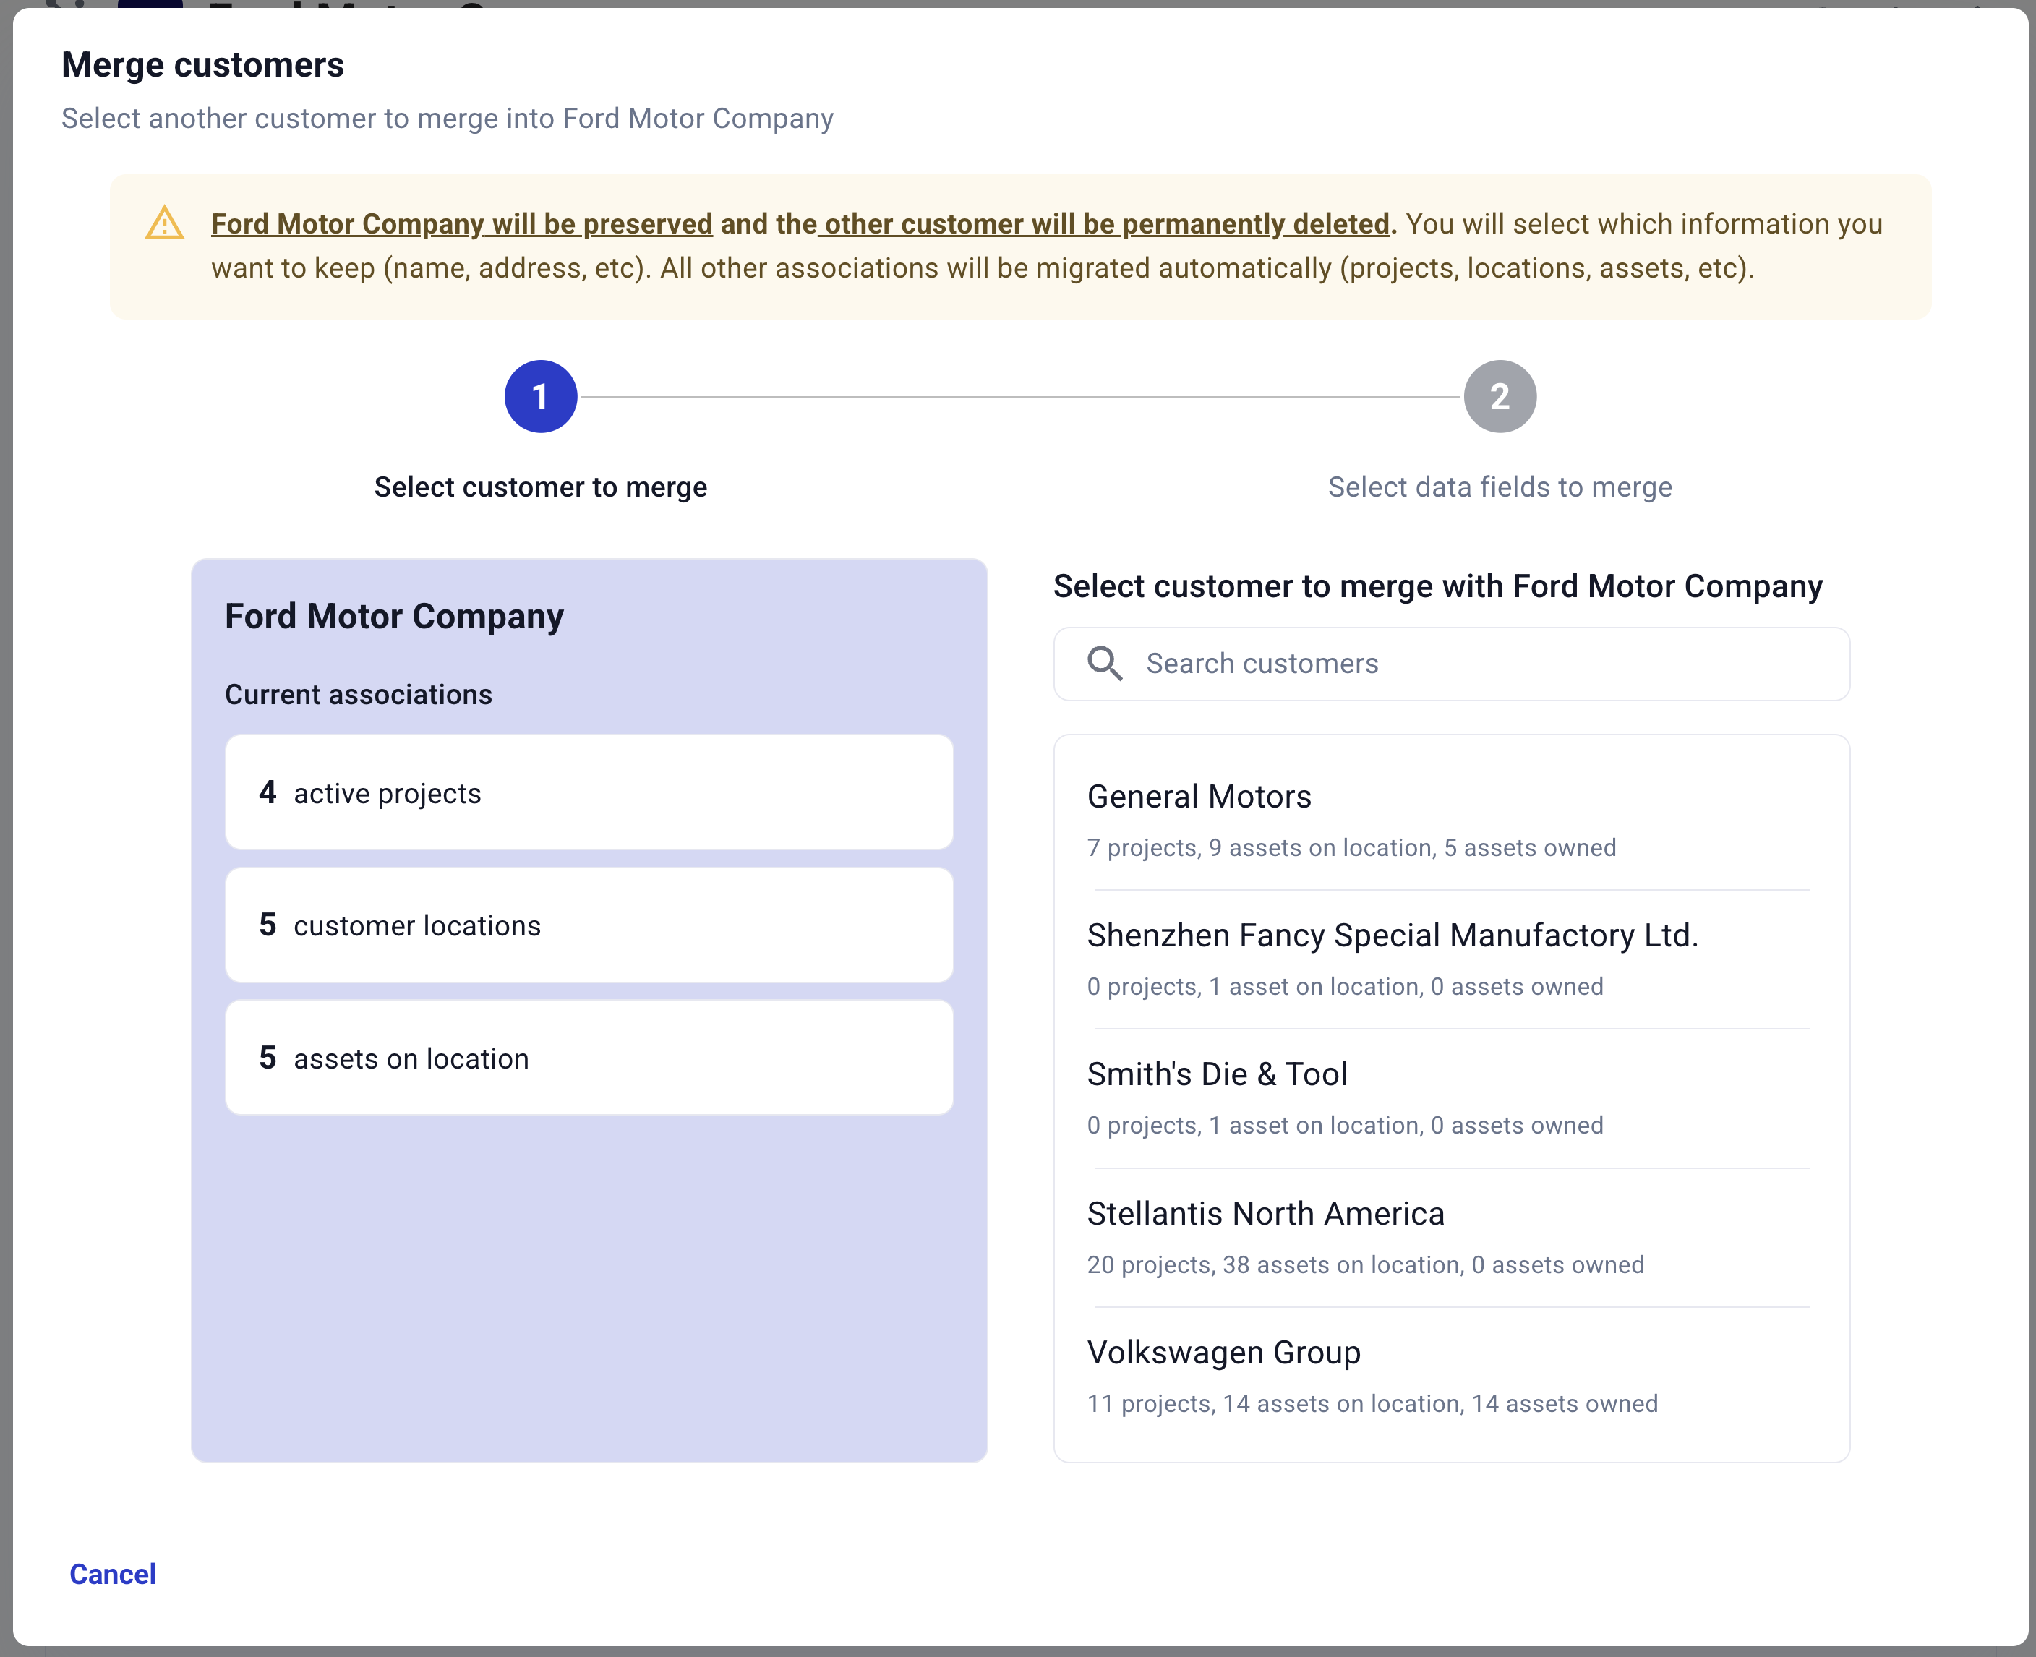2036x1657 pixels.
Task: Click 'Select data fields to merge' label
Action: pyautogui.click(x=1500, y=487)
